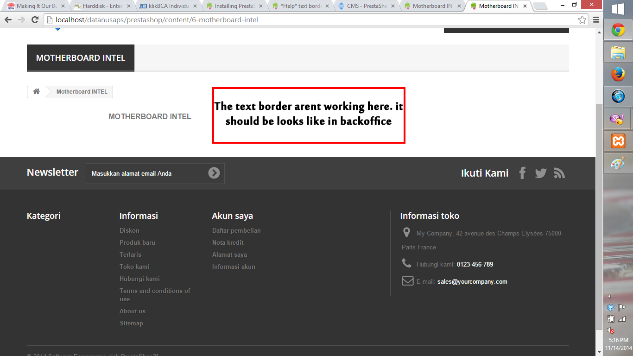The height and width of the screenshot is (356, 633).
Task: Open the Alamat saya link
Action: pyautogui.click(x=229, y=254)
